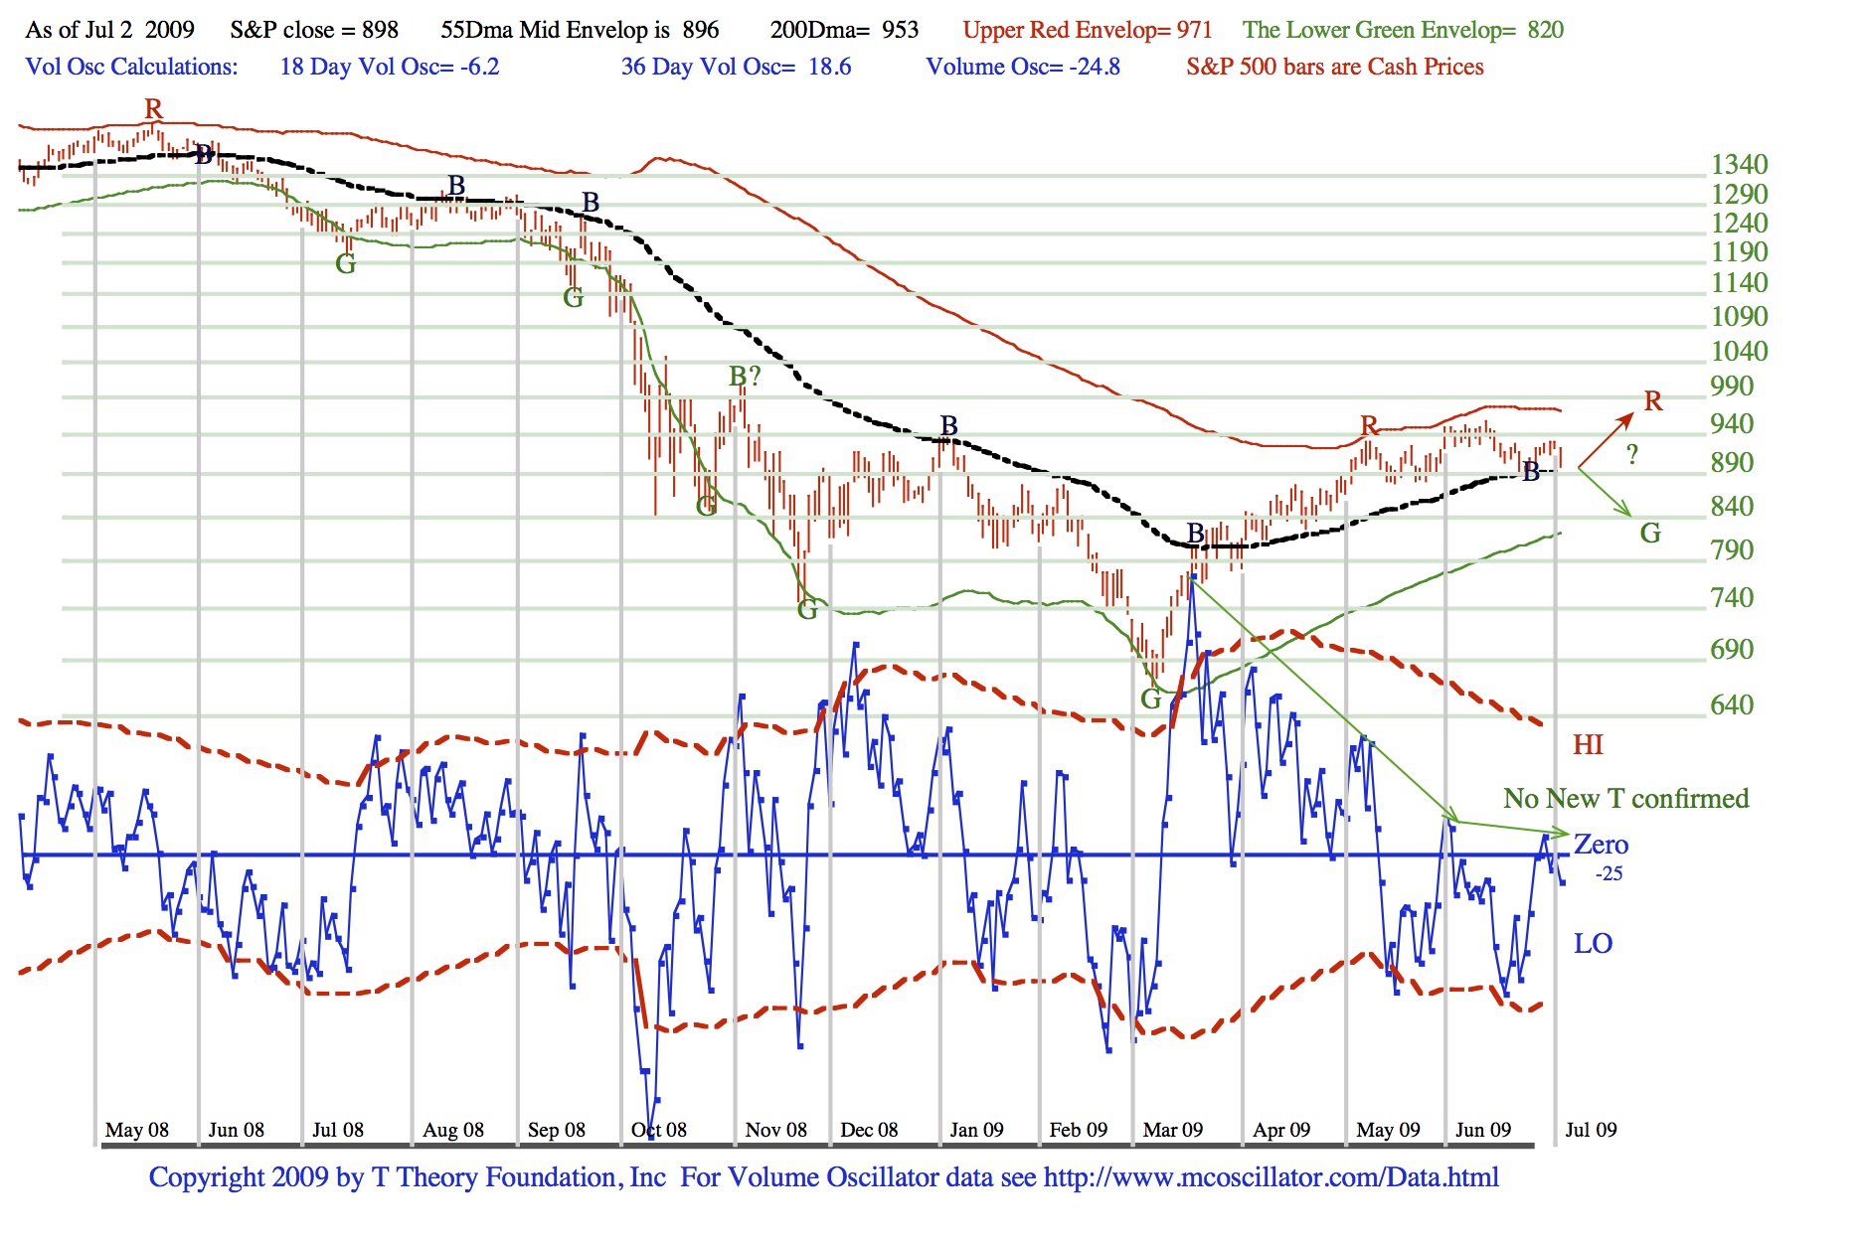
Task: Click the 1340 price axis label
Action: [1739, 164]
